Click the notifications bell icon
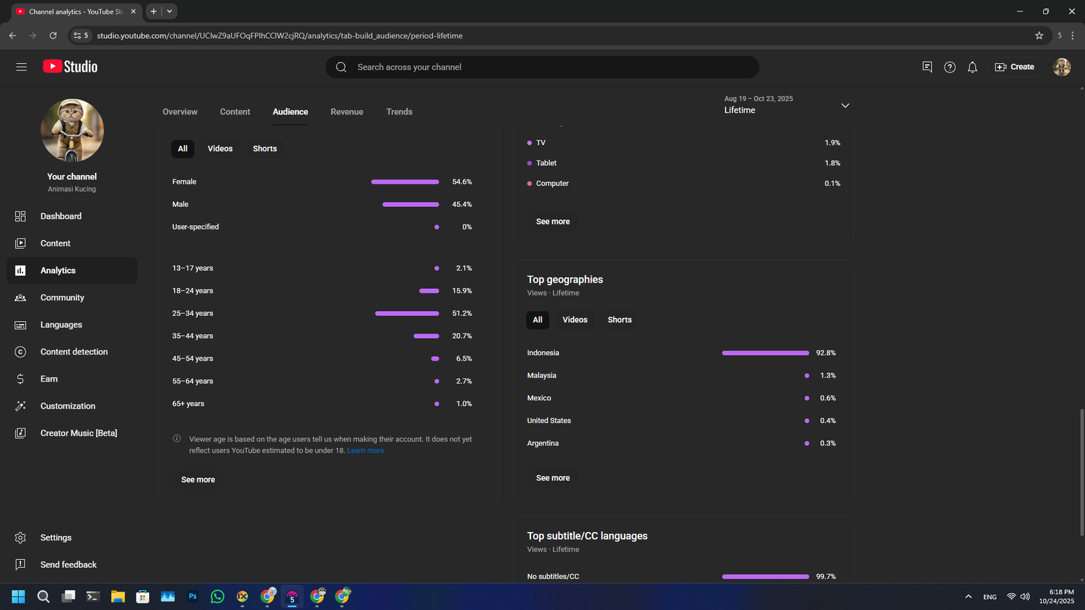This screenshot has width=1085, height=610. 972,67
